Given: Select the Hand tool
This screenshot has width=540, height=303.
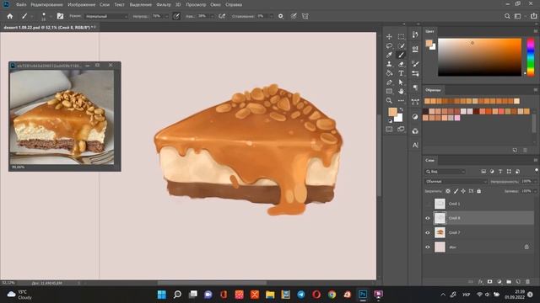Looking at the screenshot, I should (x=401, y=92).
